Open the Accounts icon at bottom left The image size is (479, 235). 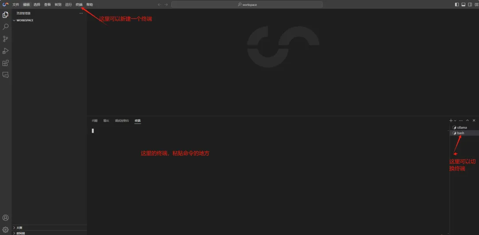pyautogui.click(x=5, y=218)
